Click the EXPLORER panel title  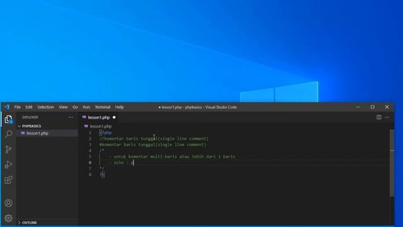30,117
